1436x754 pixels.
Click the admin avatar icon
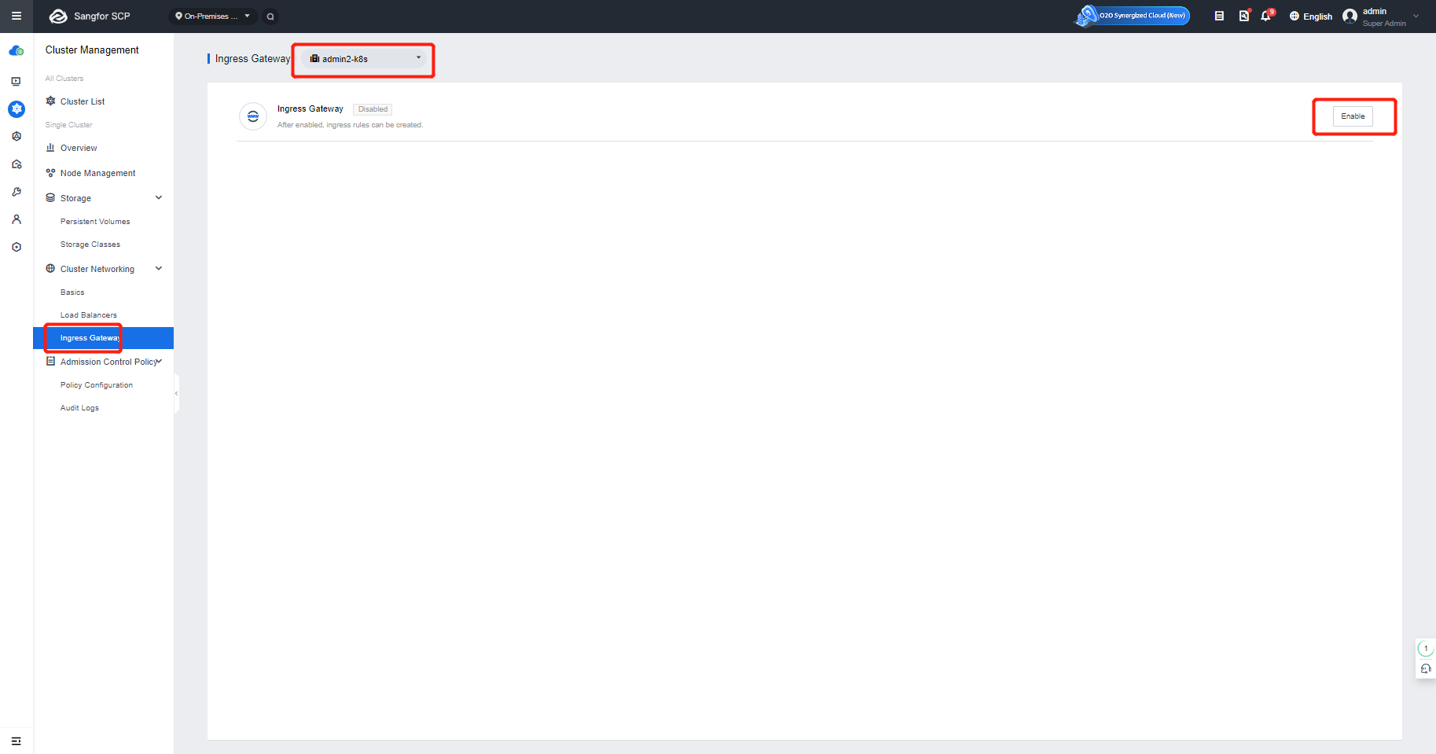coord(1350,16)
